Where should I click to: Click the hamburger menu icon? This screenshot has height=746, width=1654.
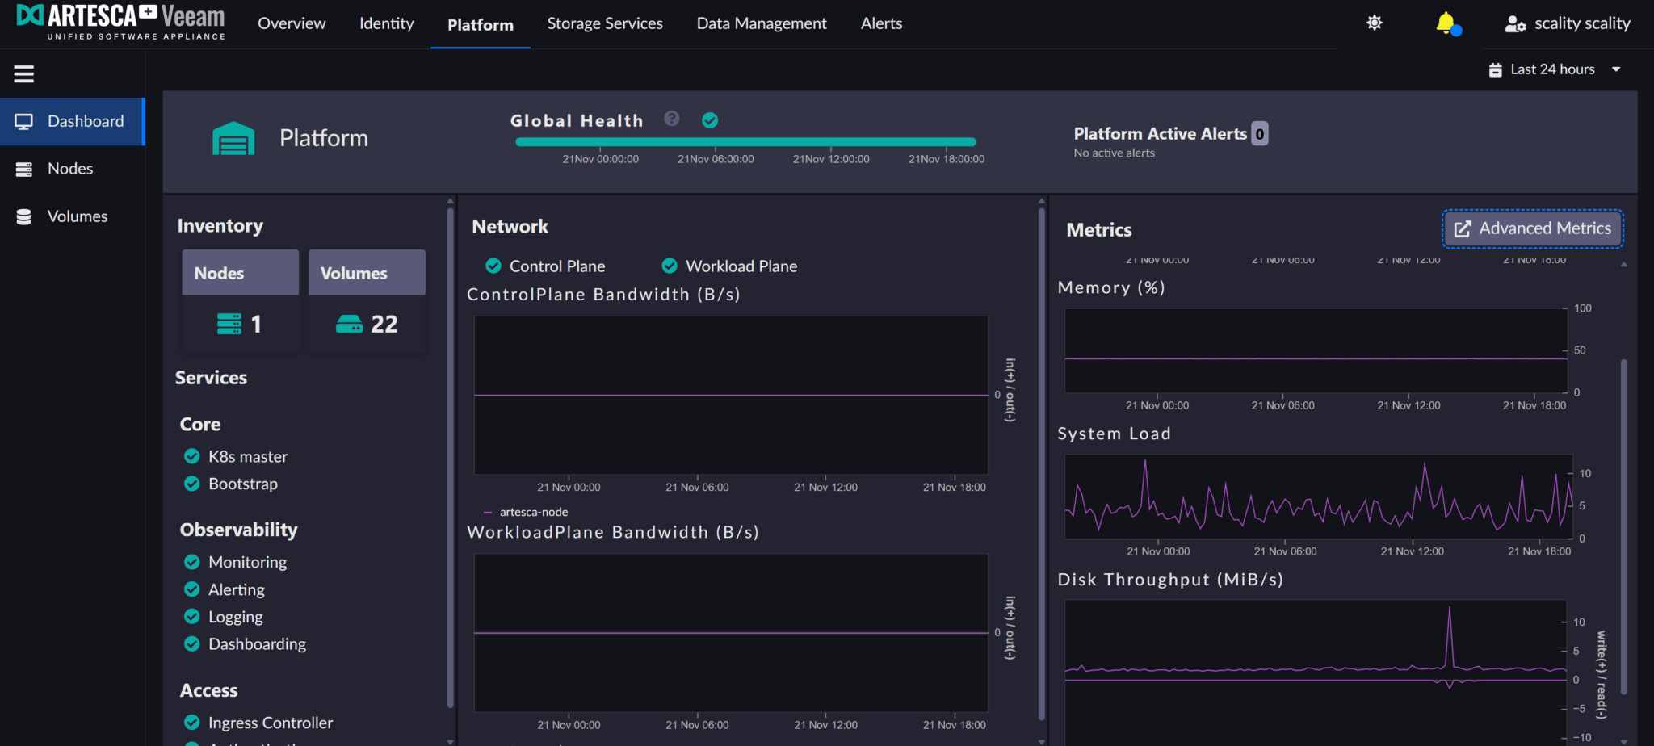tap(24, 74)
